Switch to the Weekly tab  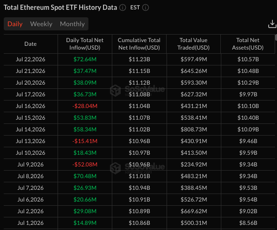point(41,24)
